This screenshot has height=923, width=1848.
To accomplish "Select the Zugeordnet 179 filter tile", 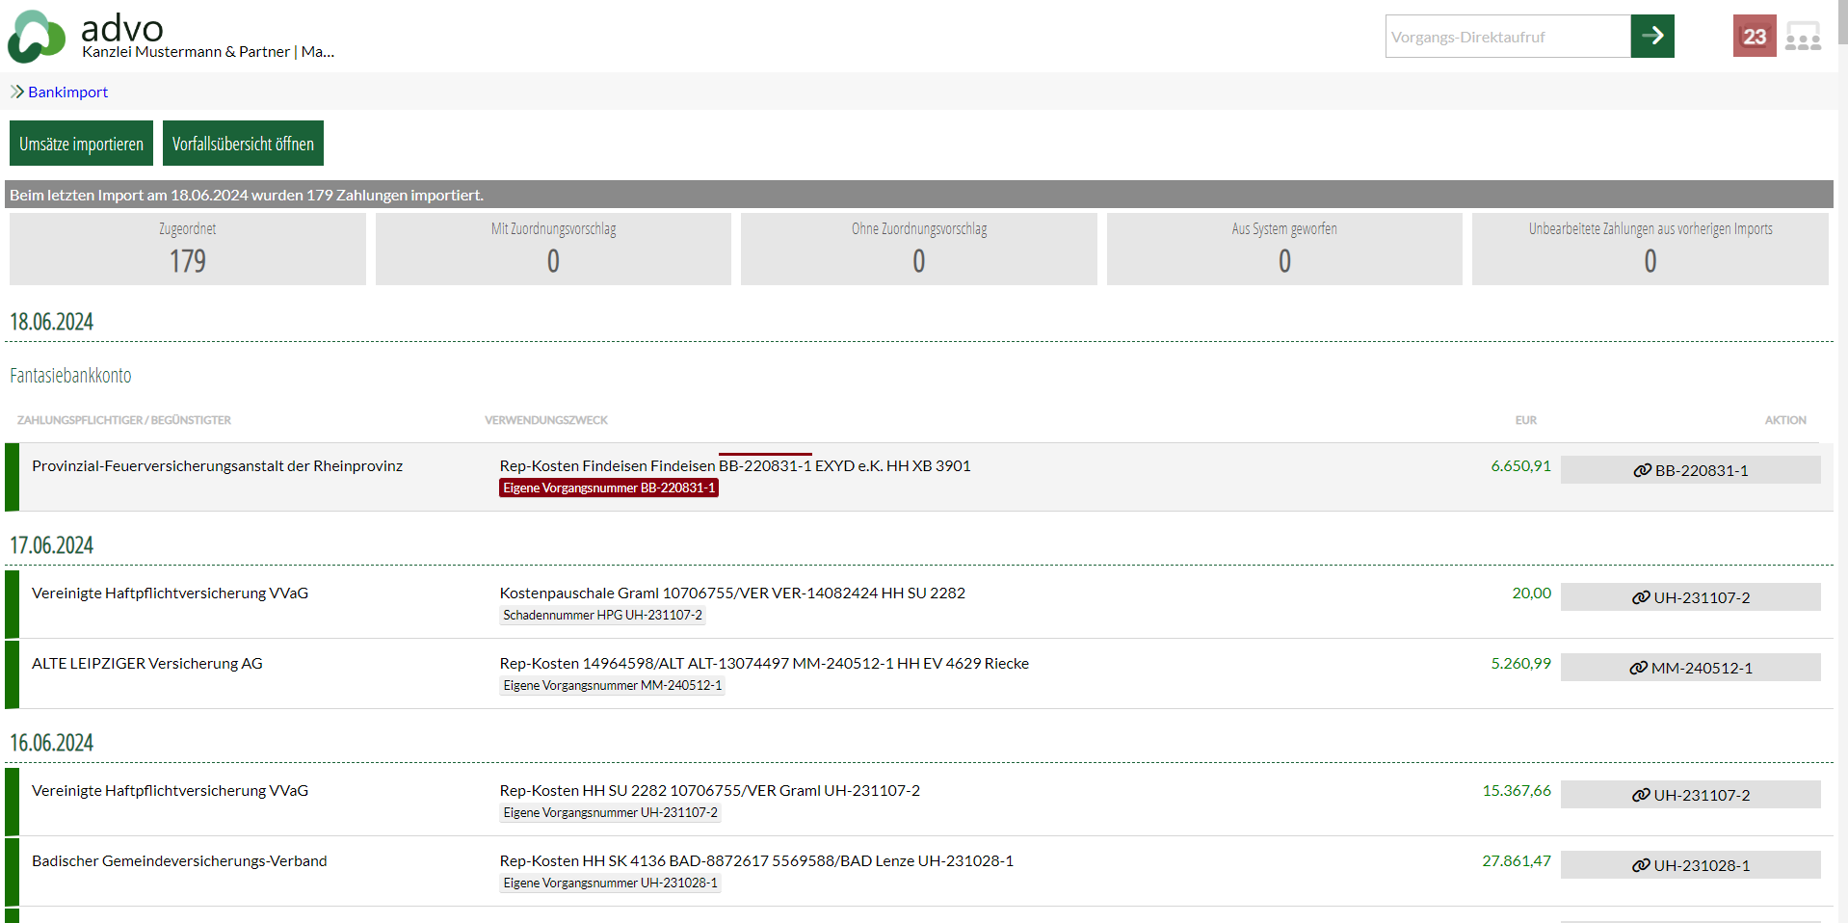I will coord(188,249).
